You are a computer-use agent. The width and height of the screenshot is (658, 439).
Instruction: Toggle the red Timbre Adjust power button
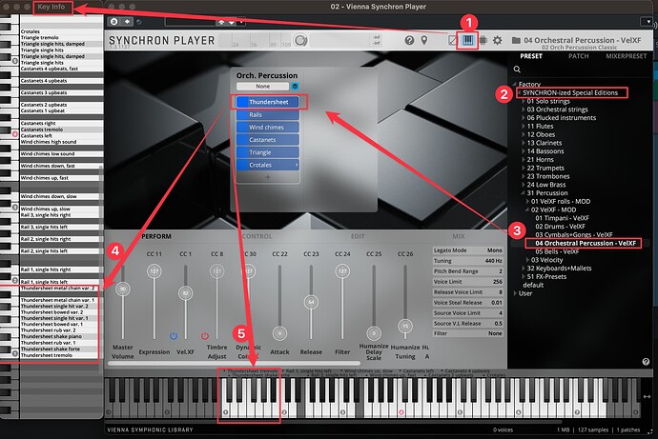click(205, 336)
